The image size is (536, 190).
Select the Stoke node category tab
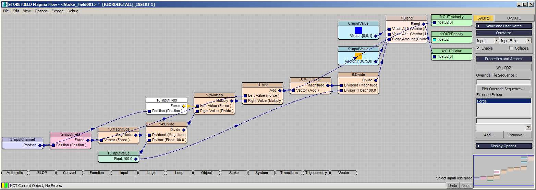[x=234, y=173]
